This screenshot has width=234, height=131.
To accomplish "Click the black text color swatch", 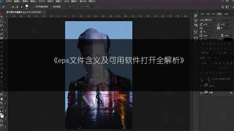I will pos(228,39).
